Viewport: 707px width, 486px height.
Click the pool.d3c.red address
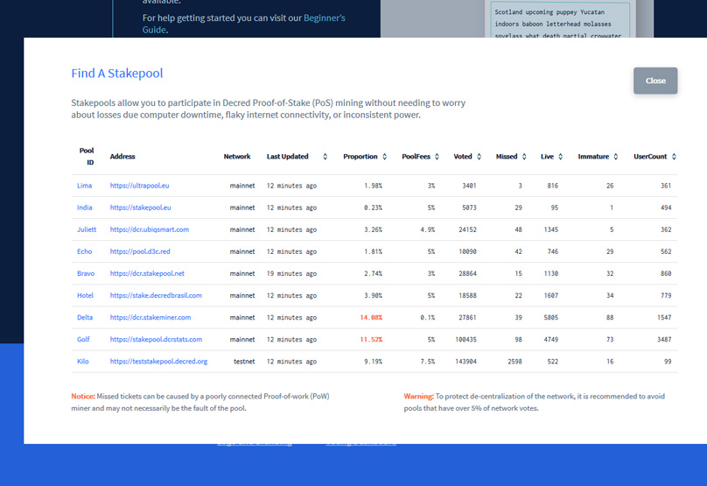tap(140, 251)
